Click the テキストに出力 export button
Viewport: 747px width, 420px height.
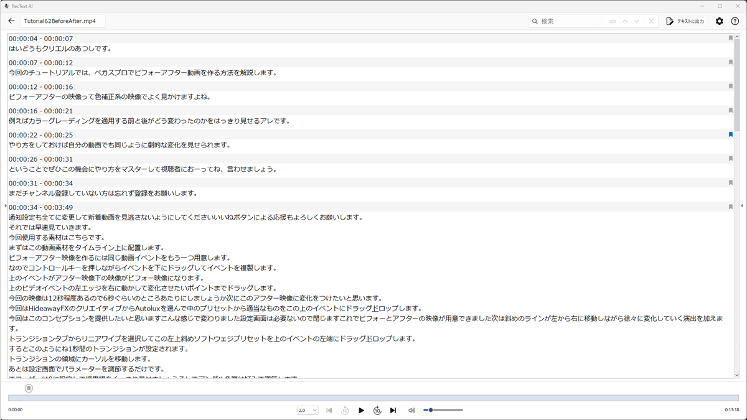685,21
